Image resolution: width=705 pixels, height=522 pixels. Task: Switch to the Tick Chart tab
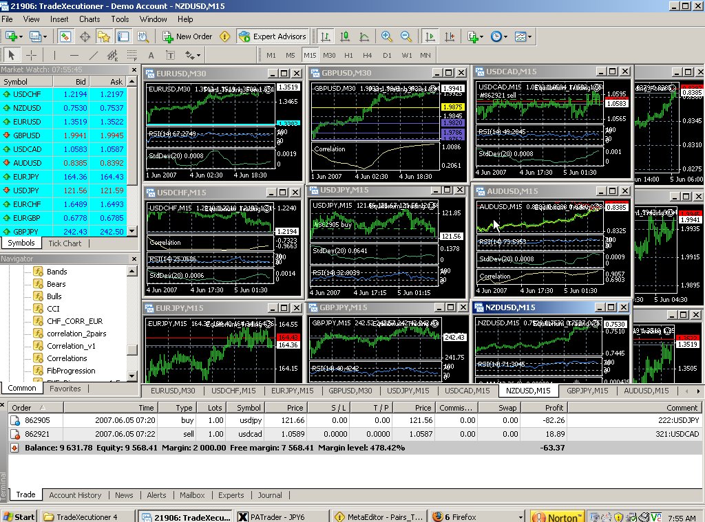click(65, 243)
